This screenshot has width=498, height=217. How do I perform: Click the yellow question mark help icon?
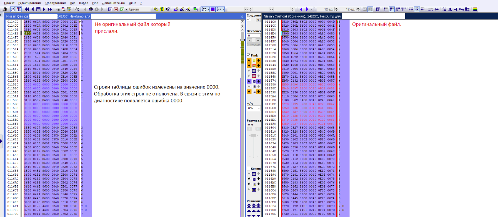162,9
